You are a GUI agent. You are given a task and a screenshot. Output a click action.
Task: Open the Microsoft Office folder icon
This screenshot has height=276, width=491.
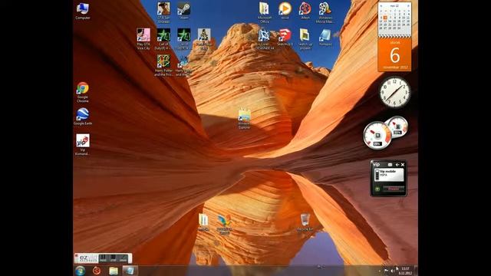pos(264,12)
